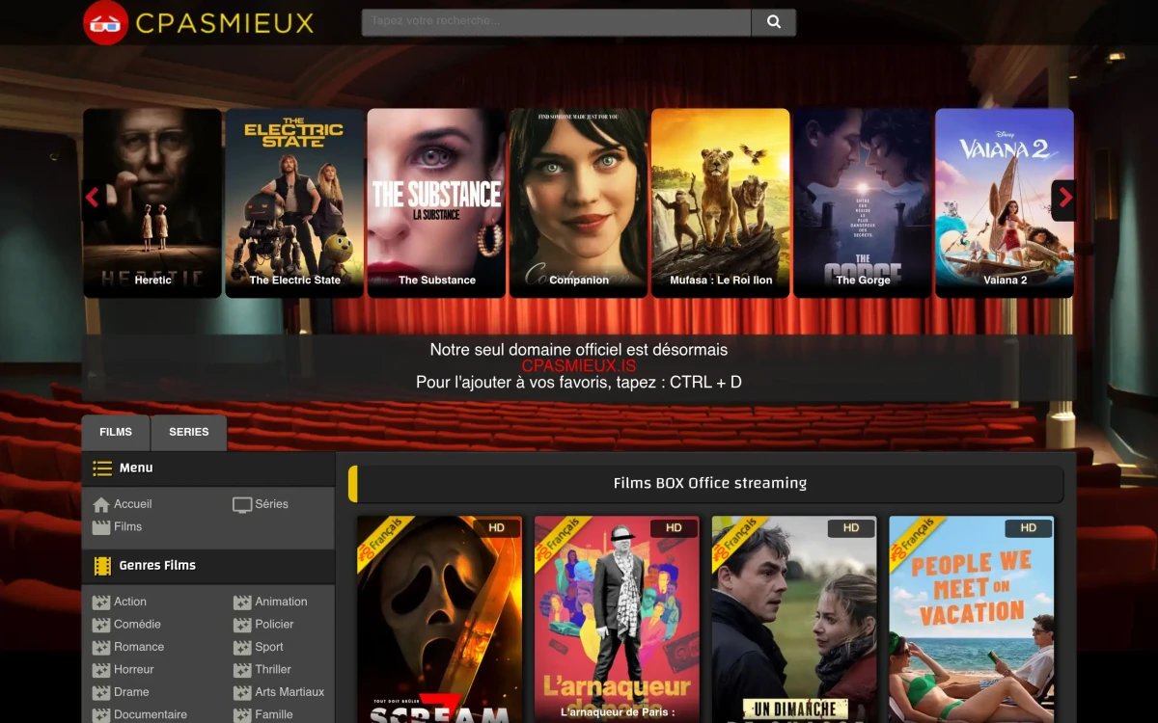
Task: Click the CPASMIEUX.IS domain link
Action: pyautogui.click(x=579, y=366)
